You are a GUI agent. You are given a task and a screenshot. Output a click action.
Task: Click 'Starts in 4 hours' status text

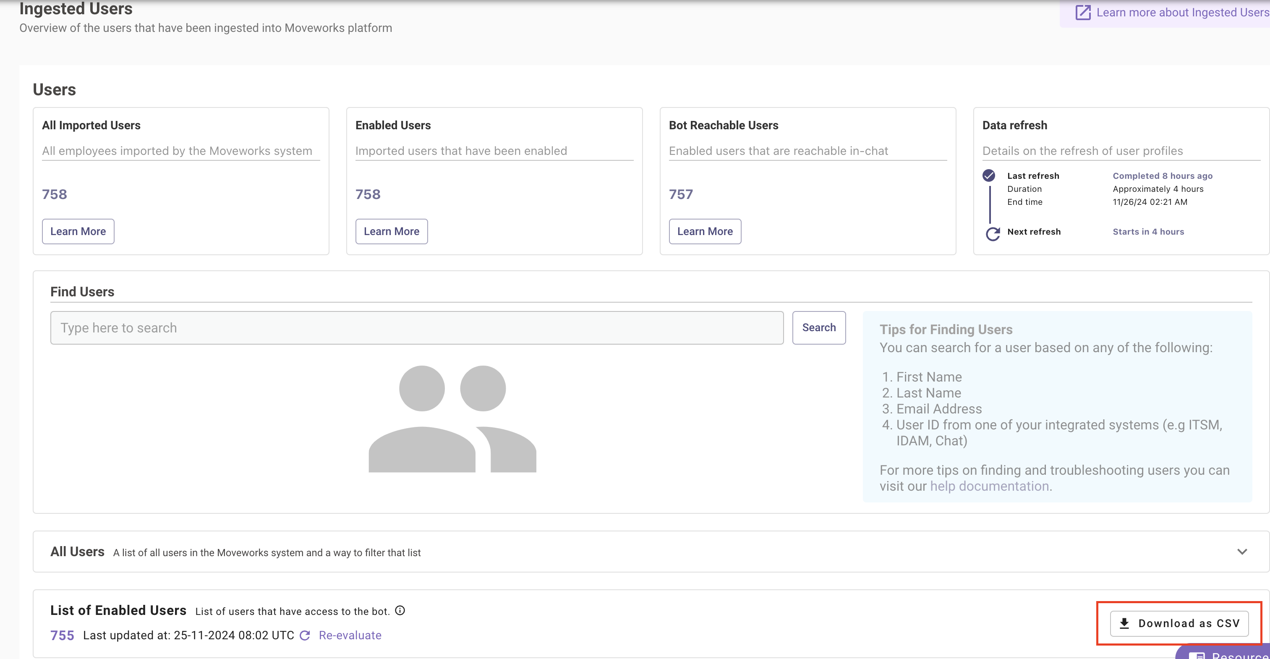(x=1148, y=232)
